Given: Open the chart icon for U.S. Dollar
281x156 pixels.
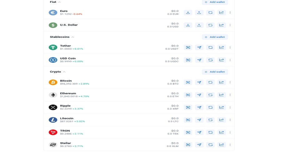Looking at the screenshot, I should (221, 25).
